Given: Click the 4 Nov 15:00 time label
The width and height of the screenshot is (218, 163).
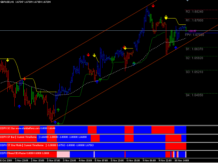Looking at the screenshot, I should (85, 161).
